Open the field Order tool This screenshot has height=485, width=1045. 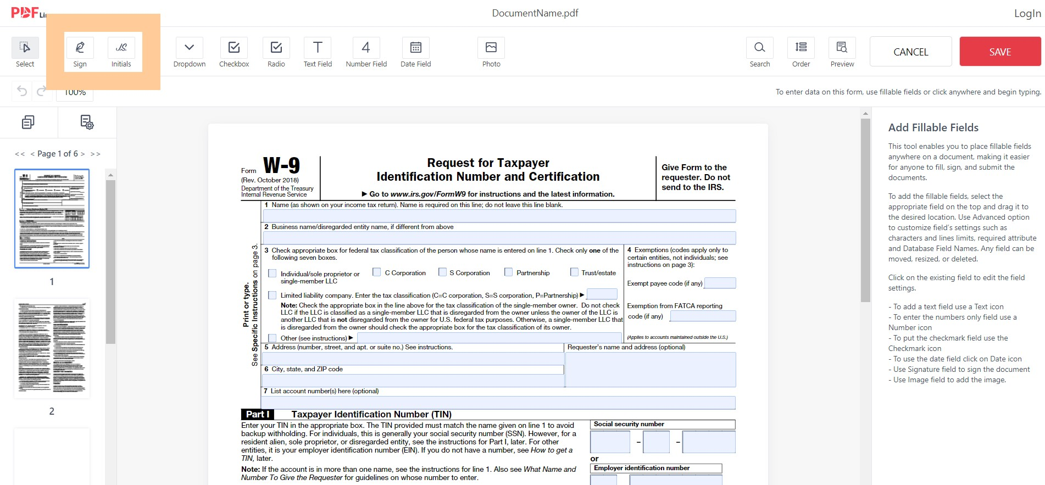[801, 53]
